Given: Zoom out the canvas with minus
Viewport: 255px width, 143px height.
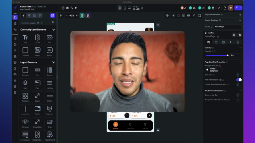Looking at the screenshot, I should point(67,15).
